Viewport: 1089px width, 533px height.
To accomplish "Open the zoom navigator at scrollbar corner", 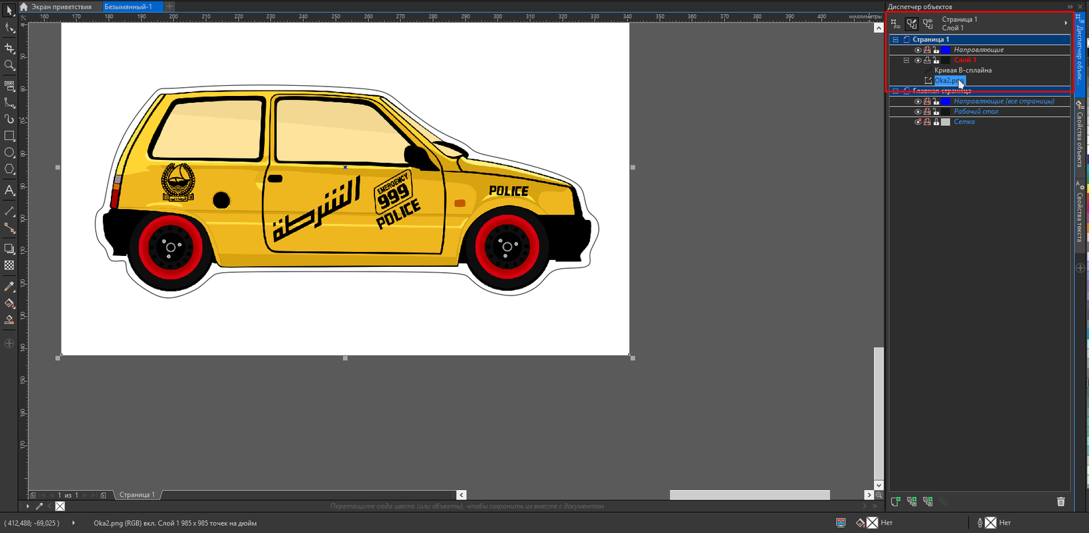I will [879, 495].
